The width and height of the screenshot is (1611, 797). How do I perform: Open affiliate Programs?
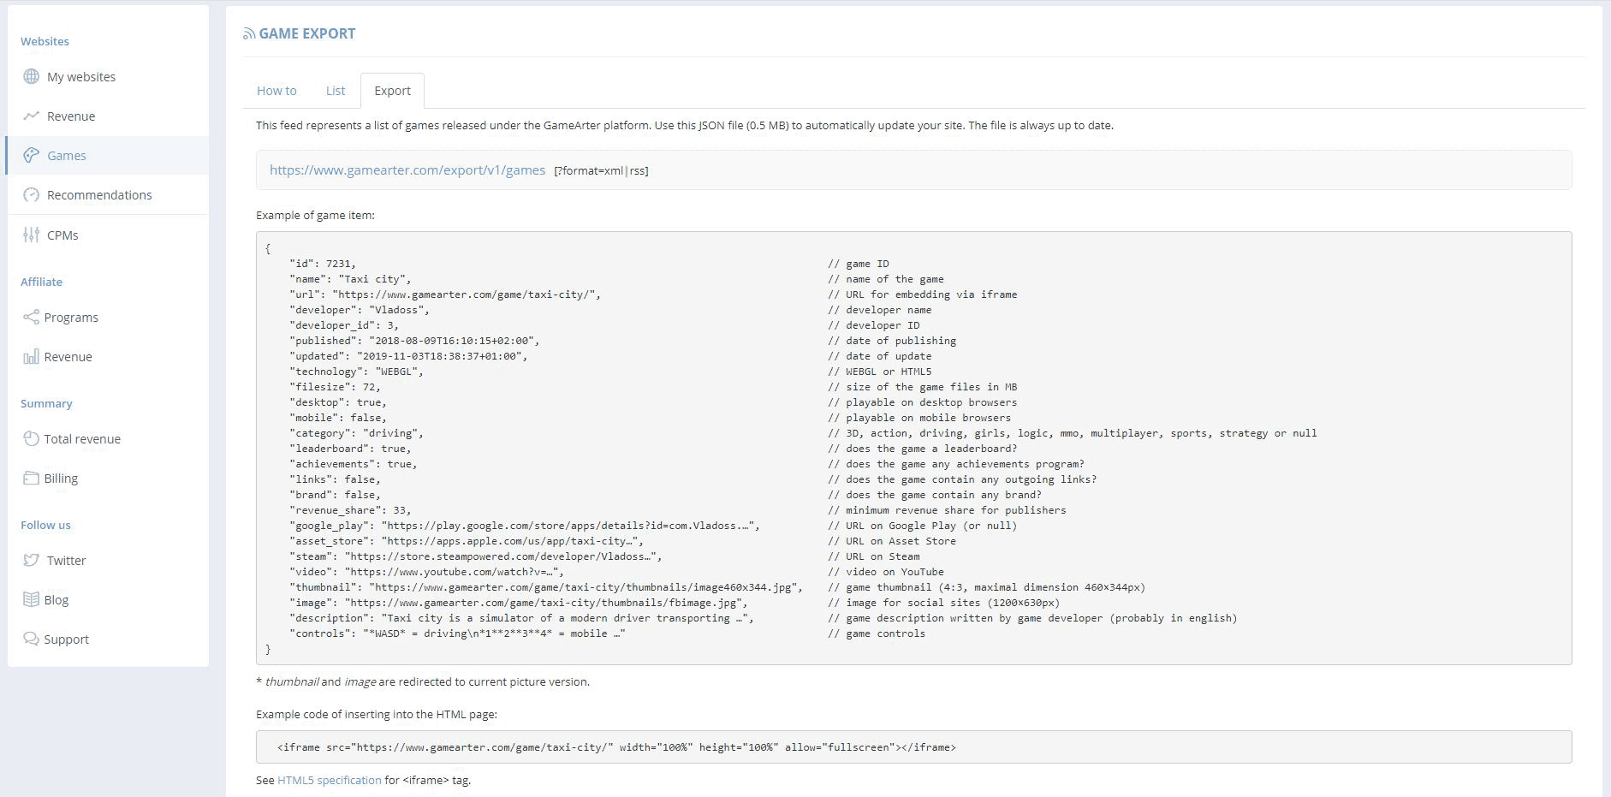click(71, 317)
